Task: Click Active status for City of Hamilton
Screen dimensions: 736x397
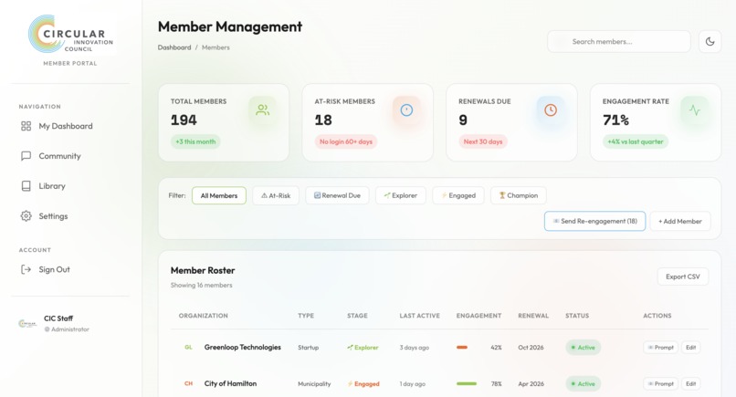Action: click(x=583, y=383)
